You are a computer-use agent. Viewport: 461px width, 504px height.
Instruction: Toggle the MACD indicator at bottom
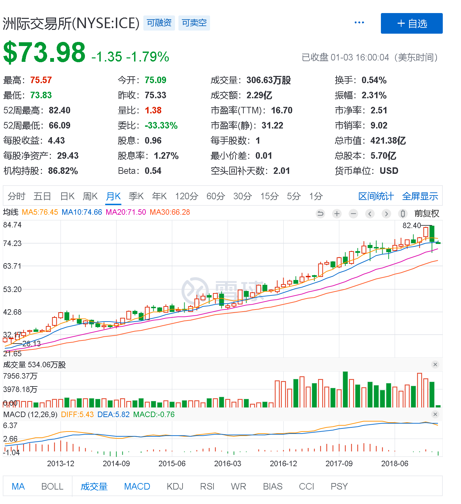tap(137, 486)
